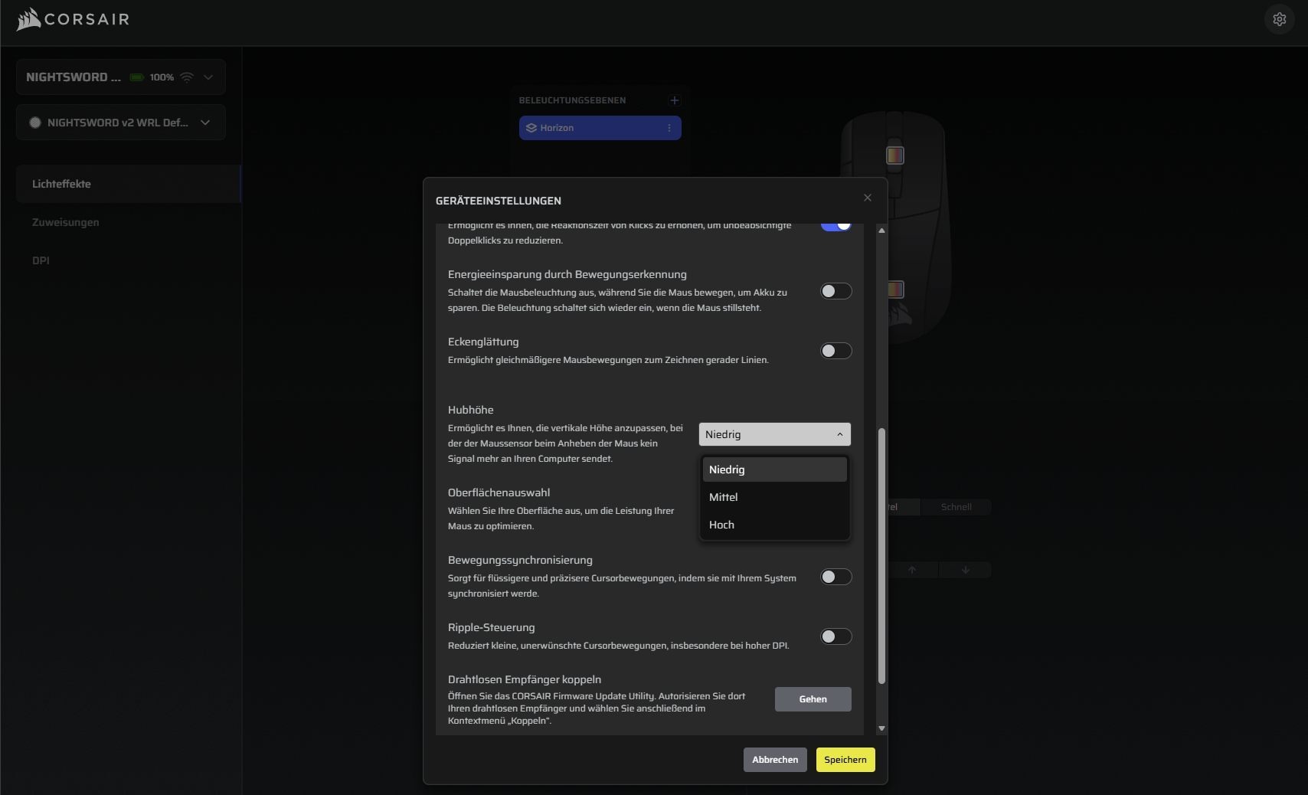Screen dimensions: 1308x795
Task: Open the NIGHTSWORD v2 WRL profile dropdown
Action: 121,123
